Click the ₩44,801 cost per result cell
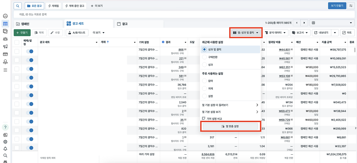This screenshot has height=163, width=357. tap(284, 50)
